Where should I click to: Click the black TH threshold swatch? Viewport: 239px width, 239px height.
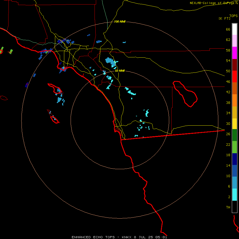tap(234, 207)
